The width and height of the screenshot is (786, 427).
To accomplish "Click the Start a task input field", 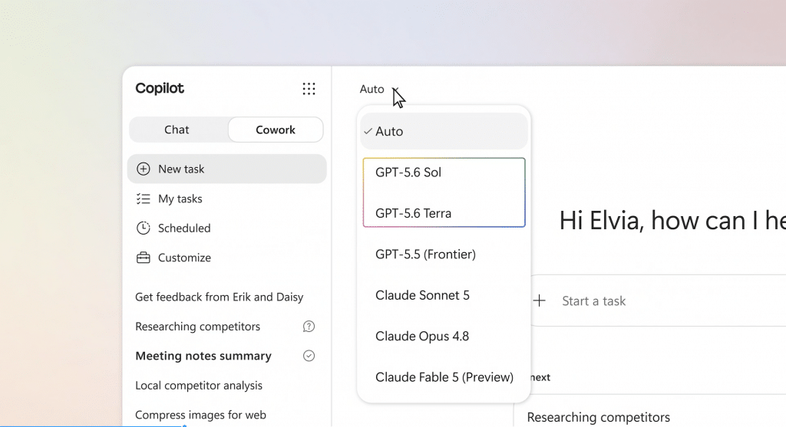I will [x=657, y=301].
